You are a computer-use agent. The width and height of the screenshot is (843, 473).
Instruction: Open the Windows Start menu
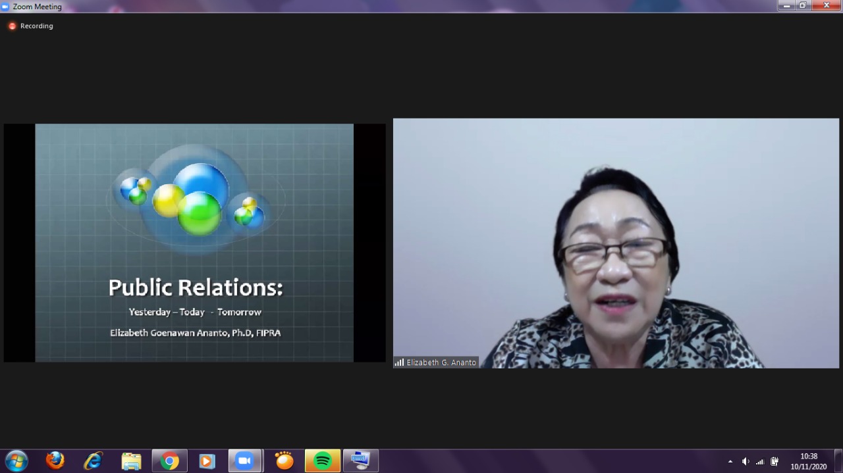coord(16,461)
